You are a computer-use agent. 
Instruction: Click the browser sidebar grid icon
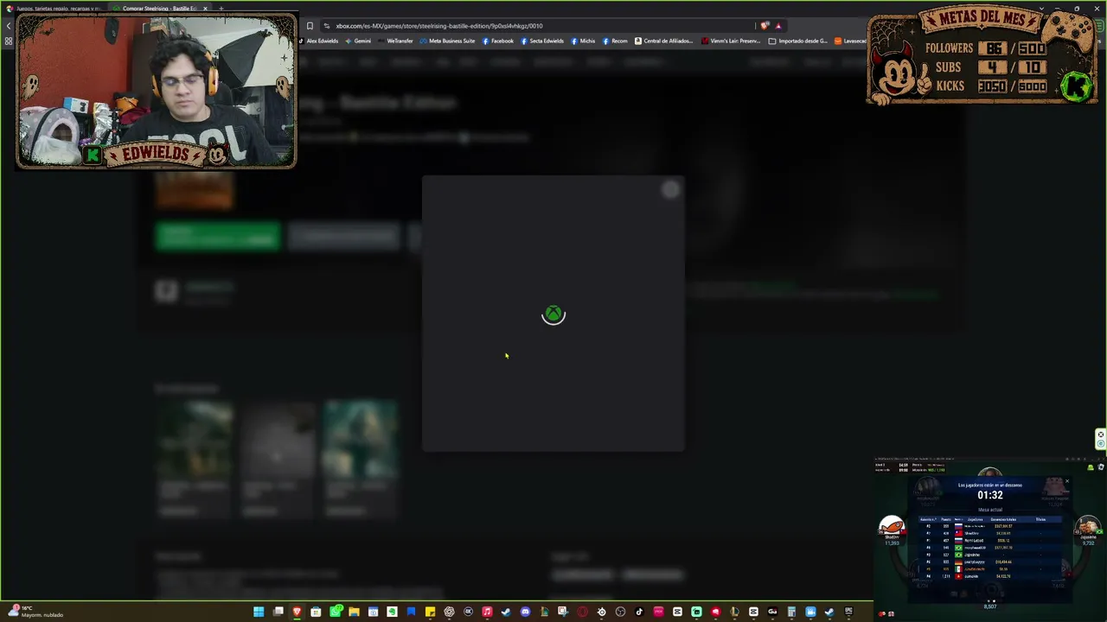coord(9,41)
